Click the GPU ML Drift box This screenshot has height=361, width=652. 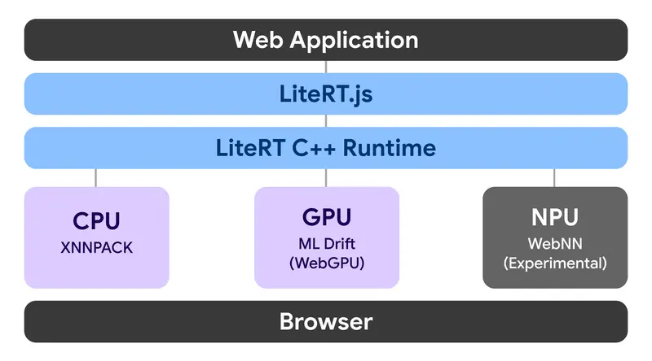[x=327, y=237]
